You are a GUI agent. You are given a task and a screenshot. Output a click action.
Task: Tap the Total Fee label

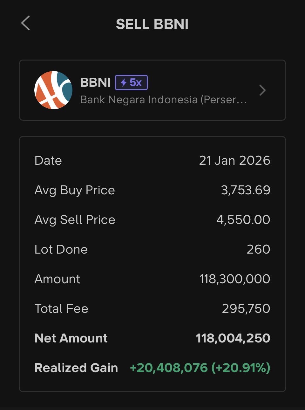tap(61, 308)
